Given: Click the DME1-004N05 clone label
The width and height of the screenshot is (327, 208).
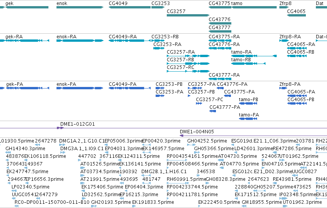Looking at the screenshot, I should coord(197,132).
